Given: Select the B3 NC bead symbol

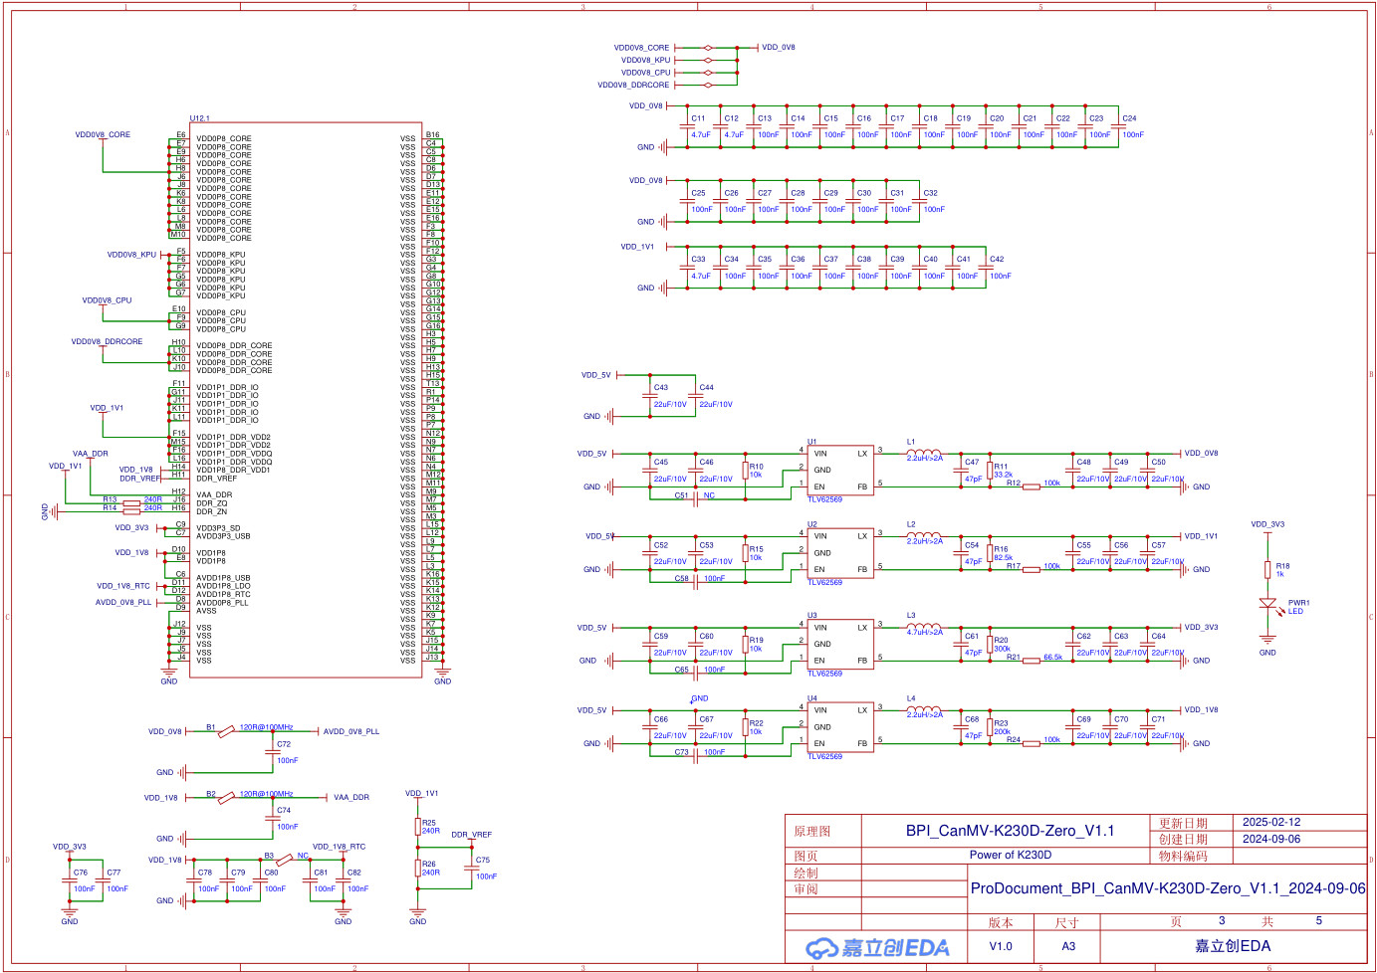Looking at the screenshot, I should (x=284, y=860).
